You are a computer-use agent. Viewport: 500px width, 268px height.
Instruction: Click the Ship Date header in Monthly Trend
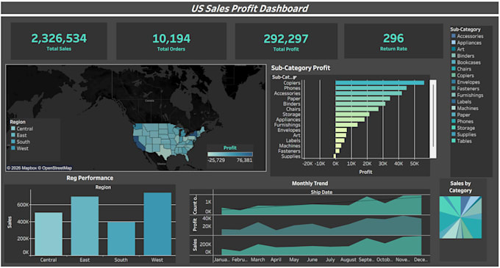click(321, 192)
